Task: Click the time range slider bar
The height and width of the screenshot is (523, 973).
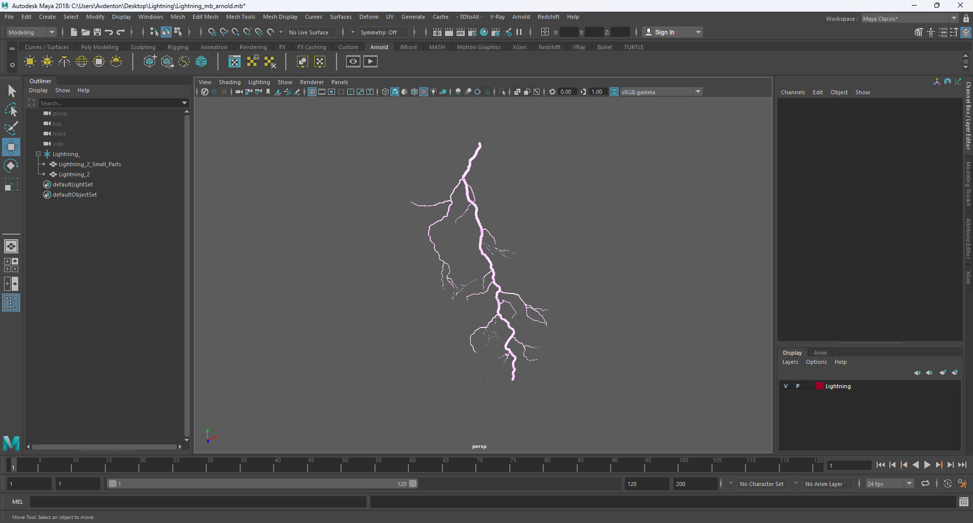Action: [x=263, y=484]
